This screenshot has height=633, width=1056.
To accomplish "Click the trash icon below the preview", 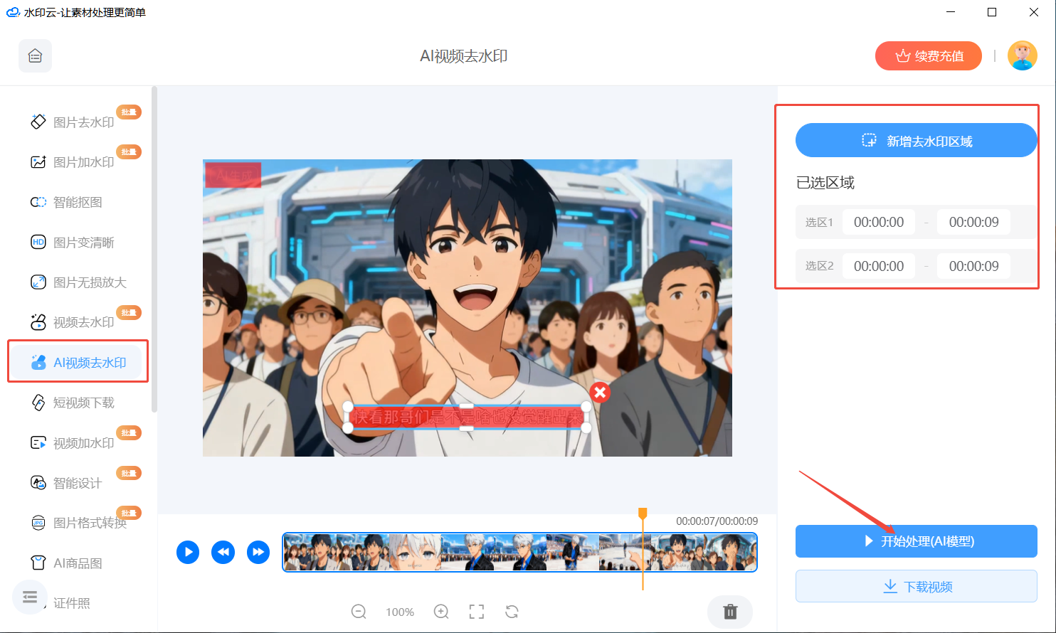I will coord(730,612).
